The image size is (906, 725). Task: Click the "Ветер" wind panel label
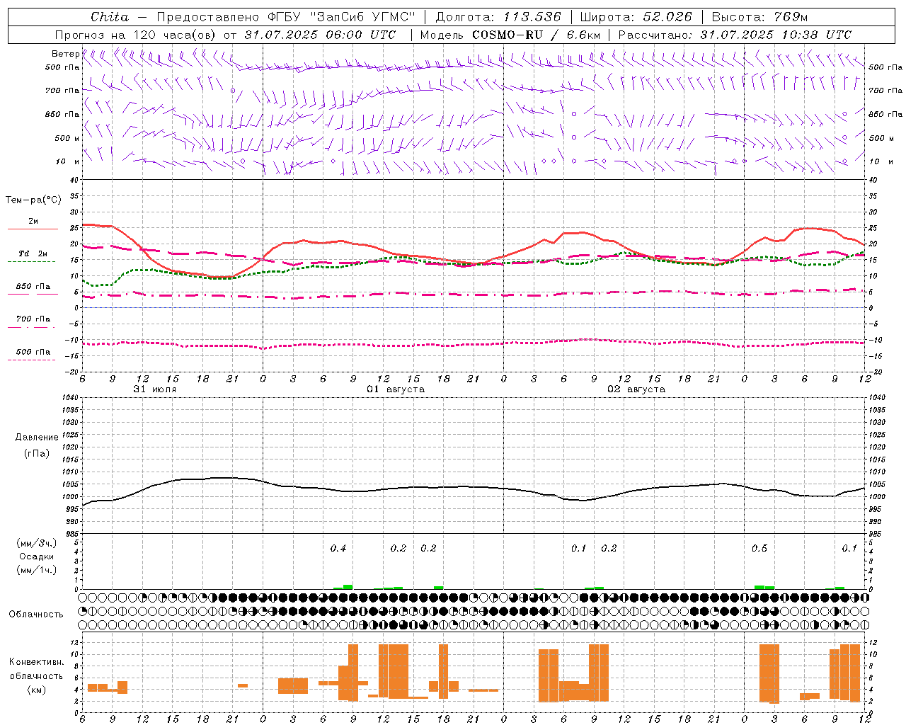pos(65,54)
